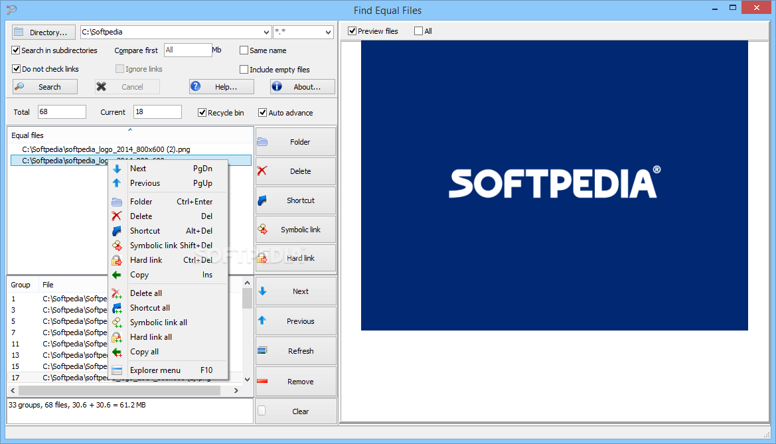Image resolution: width=776 pixels, height=444 pixels.
Task: Click the Shortcut icon in the context menu
Action: (x=117, y=231)
